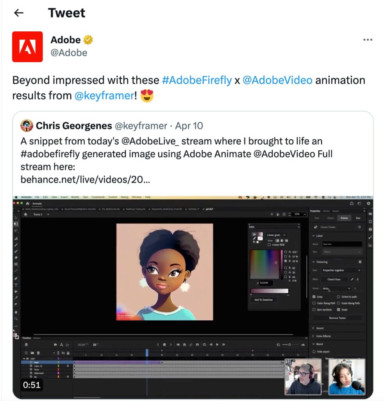The height and width of the screenshot is (401, 384).
Task: Open the three-dot more options menu
Action: click(368, 40)
